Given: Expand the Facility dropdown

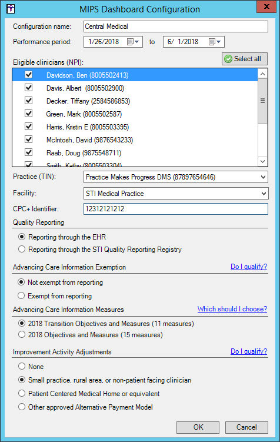Looking at the screenshot, I should pos(263,194).
